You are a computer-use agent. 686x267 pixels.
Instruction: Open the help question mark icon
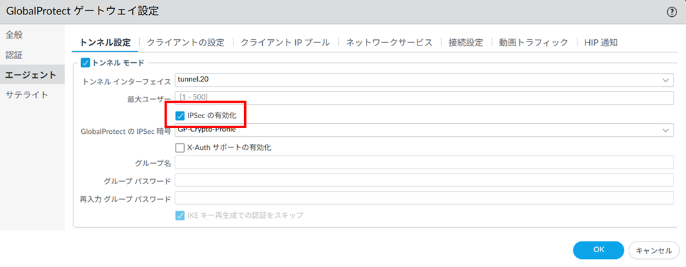[672, 12]
